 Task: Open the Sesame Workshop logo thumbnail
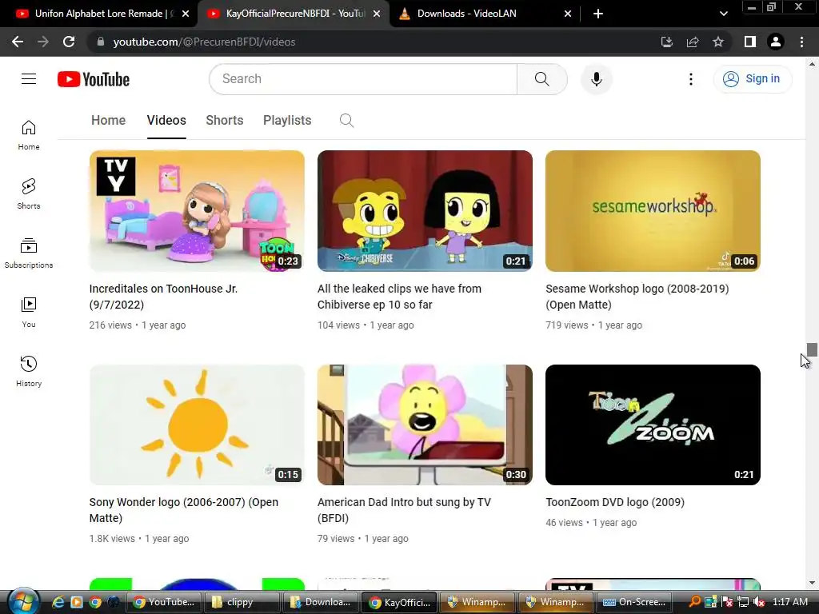pos(653,211)
